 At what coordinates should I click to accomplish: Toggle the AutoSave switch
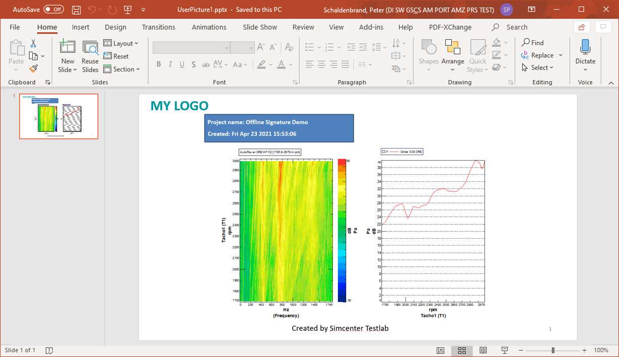53,10
